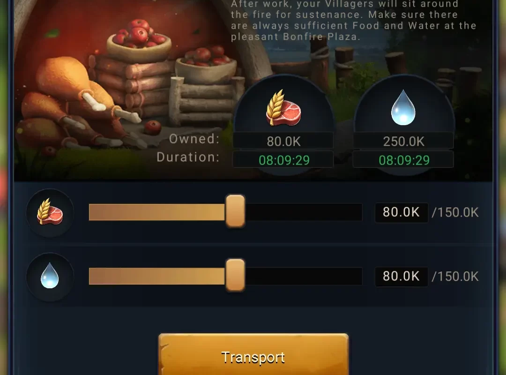The width and height of the screenshot is (506, 375).
Task: Tap the food max capacity label /150.0K
Action: click(x=455, y=212)
